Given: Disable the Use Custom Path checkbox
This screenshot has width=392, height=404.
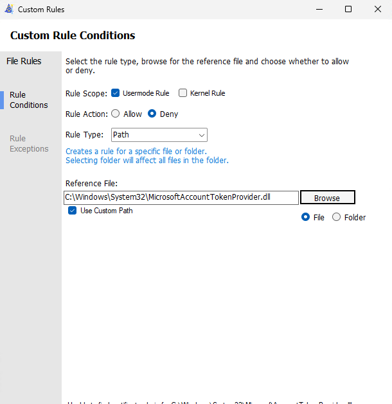Looking at the screenshot, I should tap(73, 211).
